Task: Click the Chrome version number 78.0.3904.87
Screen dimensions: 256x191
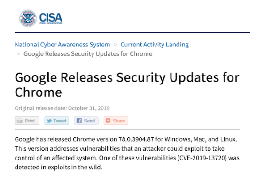Action: click(136, 139)
